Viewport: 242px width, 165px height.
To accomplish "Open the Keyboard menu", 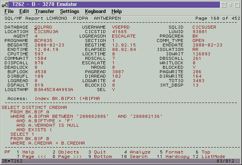I will (95, 12).
